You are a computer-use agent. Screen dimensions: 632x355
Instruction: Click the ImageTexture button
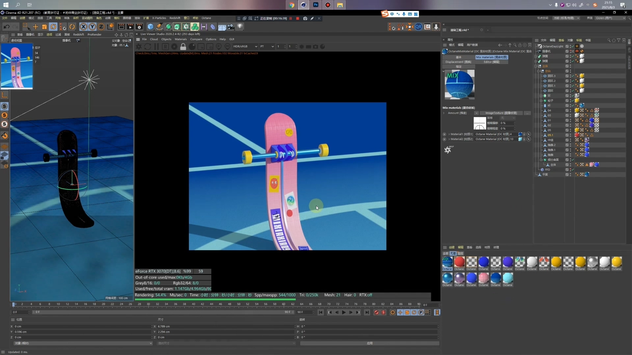click(501, 113)
